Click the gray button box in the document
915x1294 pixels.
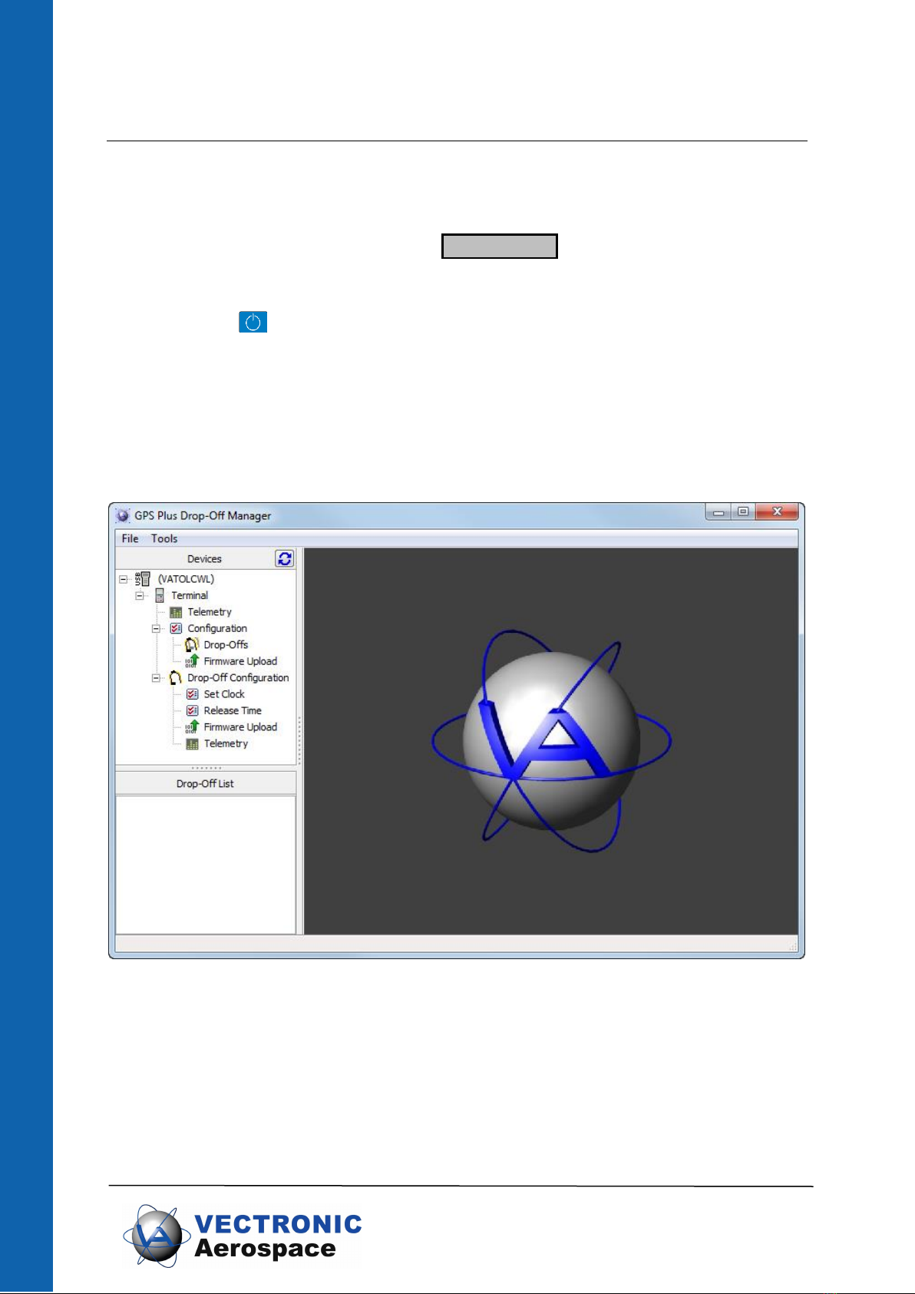pyautogui.click(x=500, y=247)
